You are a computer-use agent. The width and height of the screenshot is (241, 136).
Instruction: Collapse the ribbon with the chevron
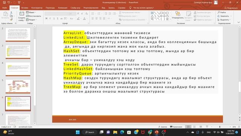238,23
